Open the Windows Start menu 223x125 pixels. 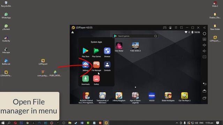(3, 123)
